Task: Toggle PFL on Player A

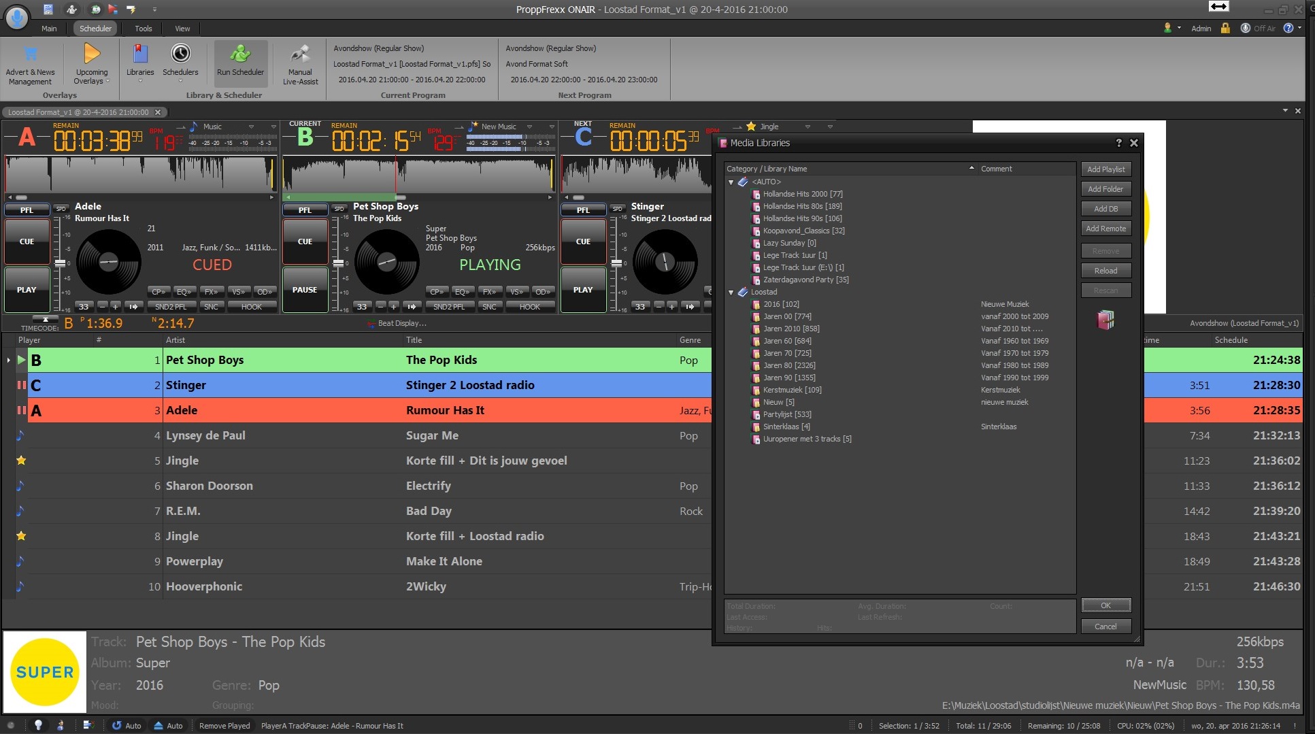Action: click(x=27, y=210)
